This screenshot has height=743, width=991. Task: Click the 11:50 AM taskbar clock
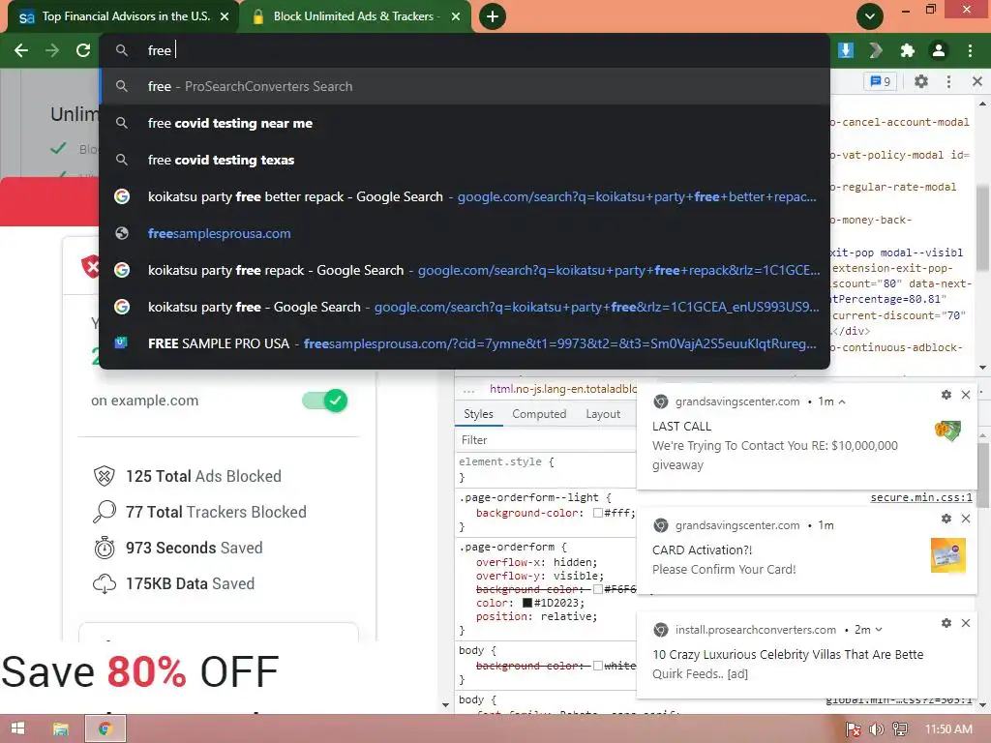tap(948, 729)
